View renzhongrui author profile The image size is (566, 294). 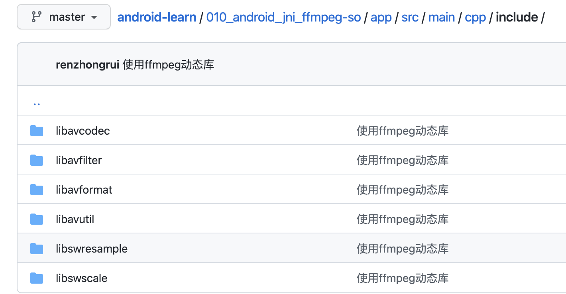point(87,65)
